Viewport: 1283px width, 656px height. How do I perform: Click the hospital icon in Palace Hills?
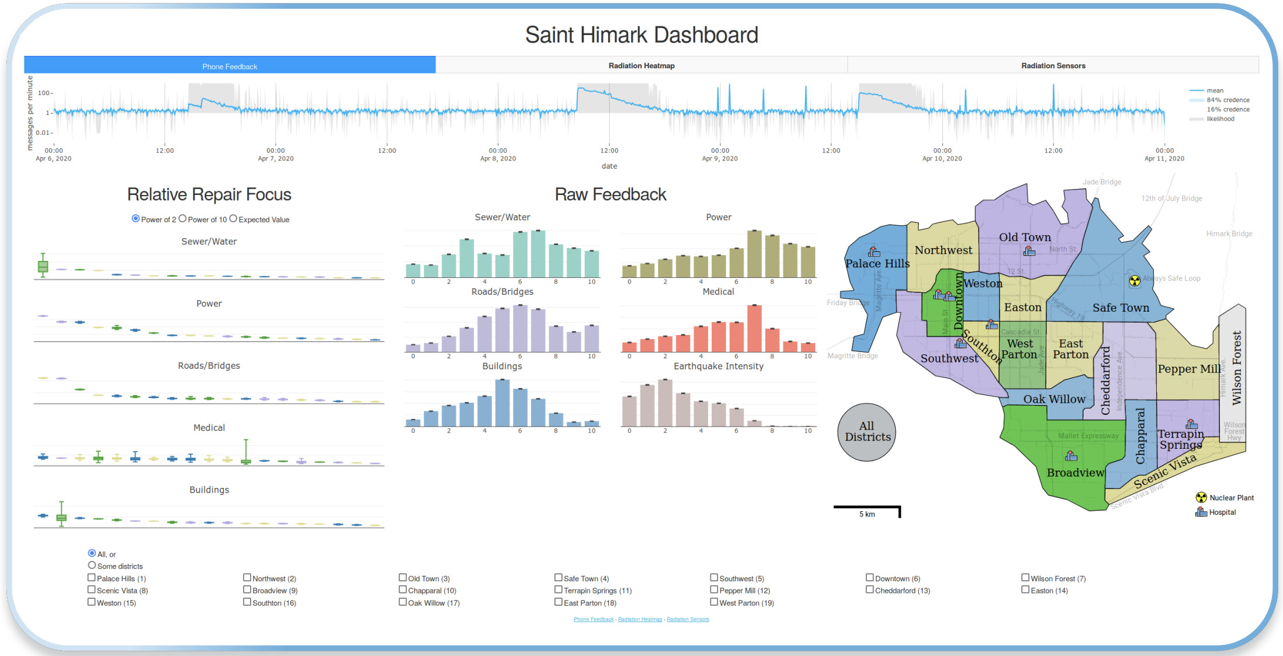874,252
